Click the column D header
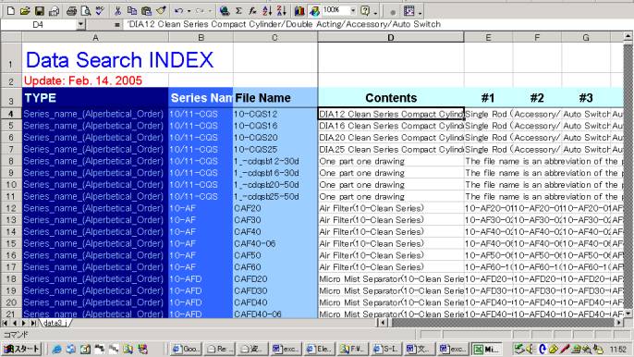This screenshot has width=634, height=357. [x=391, y=38]
